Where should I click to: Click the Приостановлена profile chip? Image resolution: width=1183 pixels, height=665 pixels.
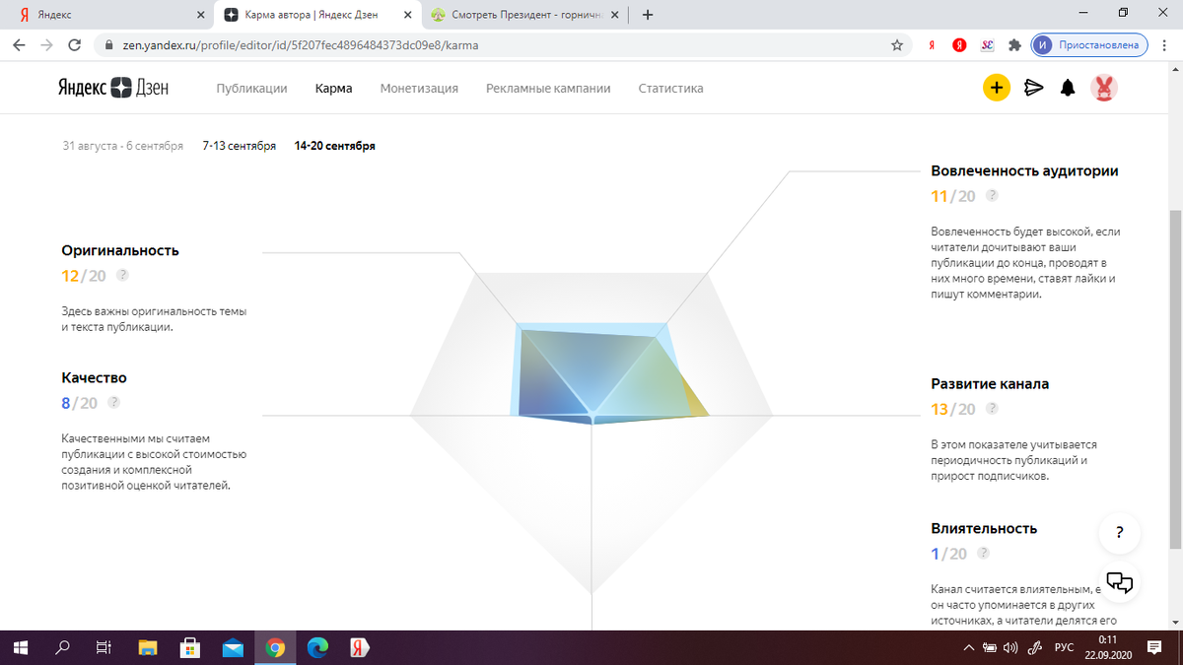pyautogui.click(x=1090, y=44)
